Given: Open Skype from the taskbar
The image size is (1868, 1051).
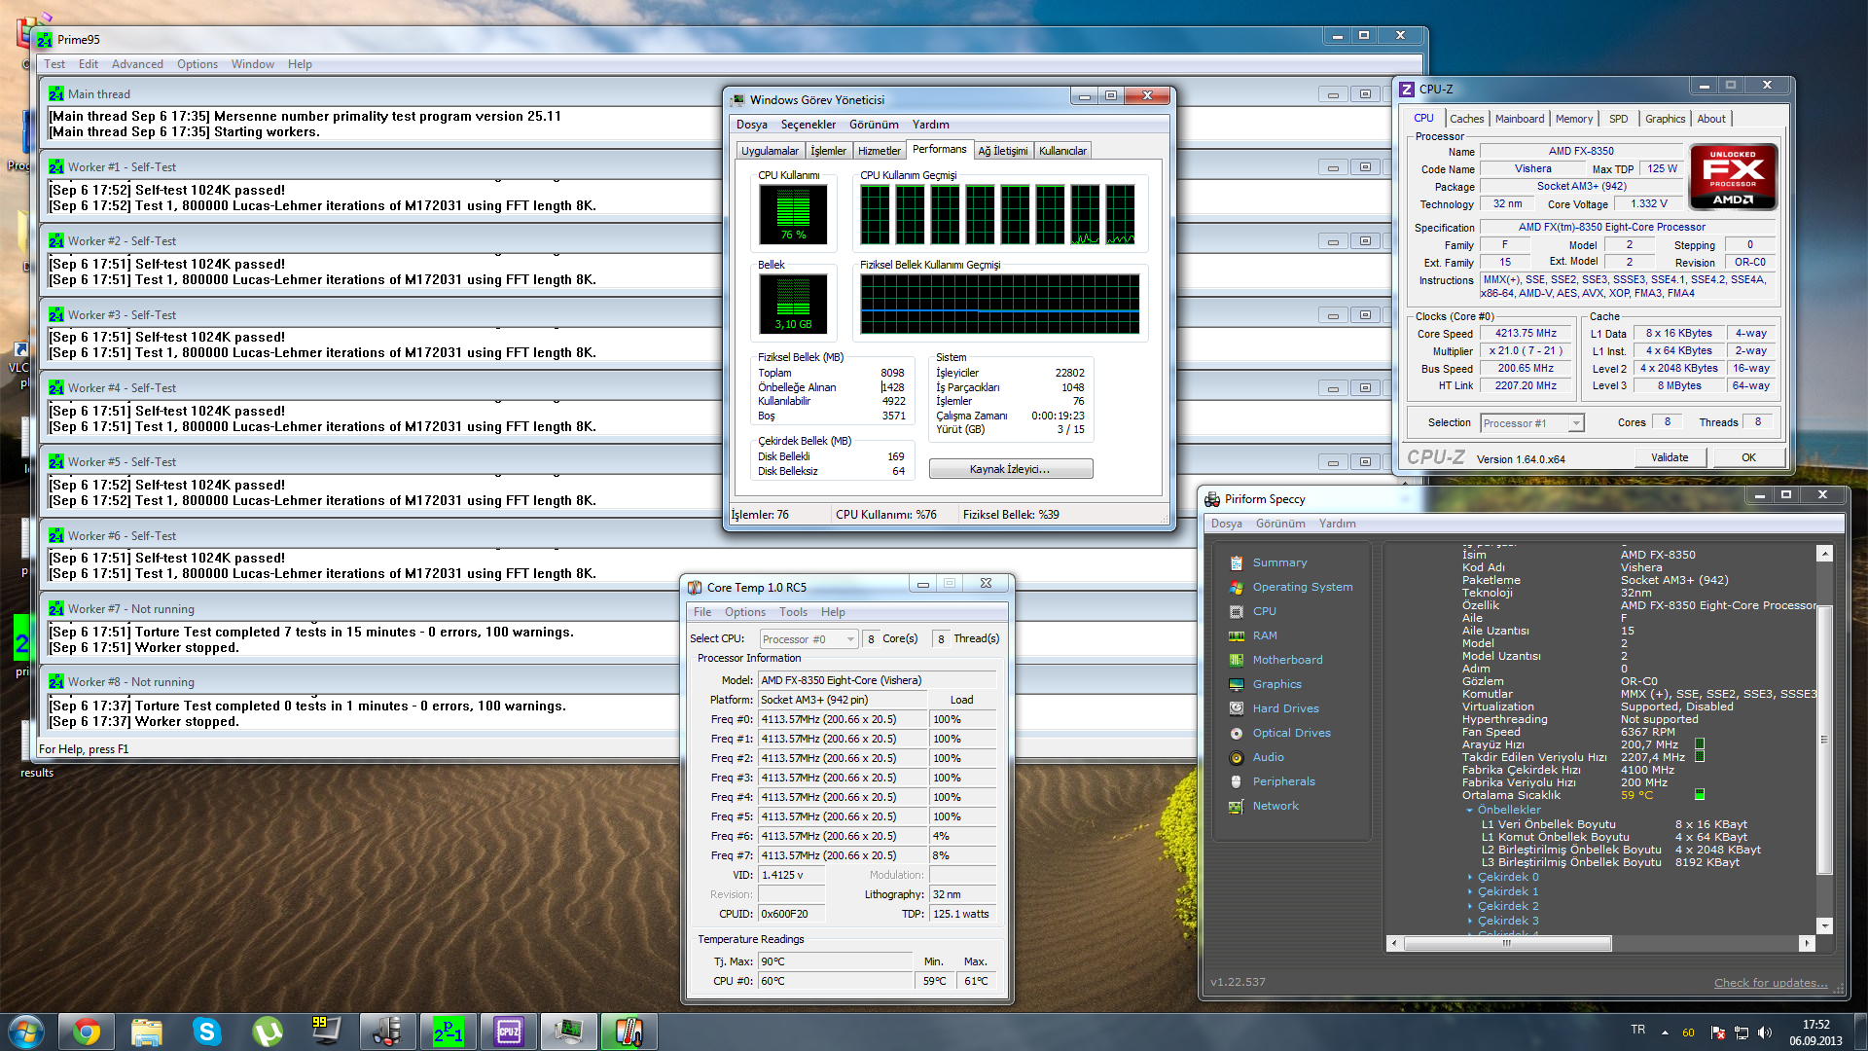Looking at the screenshot, I should pos(207,1032).
